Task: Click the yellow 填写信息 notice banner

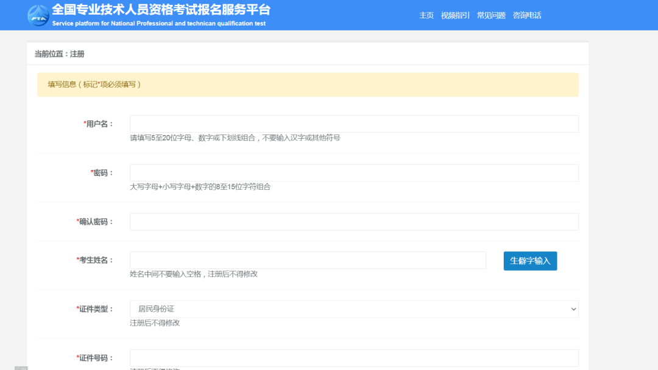Action: click(308, 85)
